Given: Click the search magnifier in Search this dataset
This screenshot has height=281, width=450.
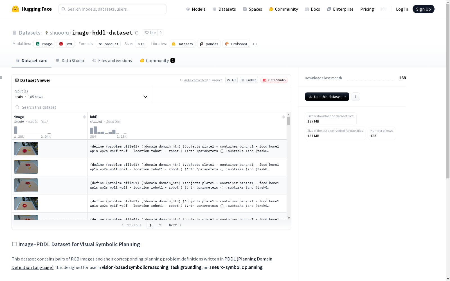Looking at the screenshot, I should click(17, 107).
